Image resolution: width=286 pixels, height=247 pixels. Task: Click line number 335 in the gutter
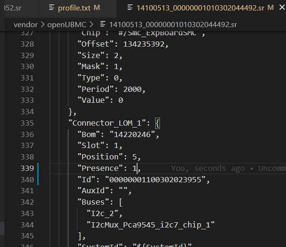click(x=27, y=123)
